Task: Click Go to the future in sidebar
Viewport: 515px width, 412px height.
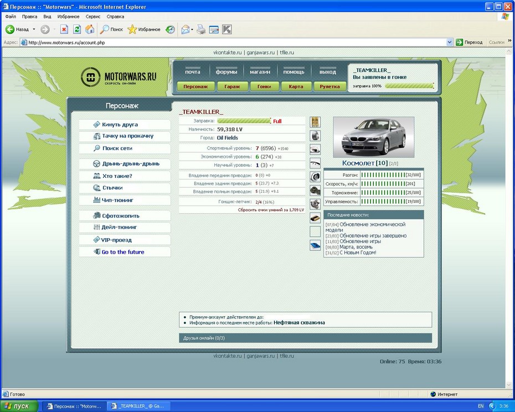Action: click(125, 252)
